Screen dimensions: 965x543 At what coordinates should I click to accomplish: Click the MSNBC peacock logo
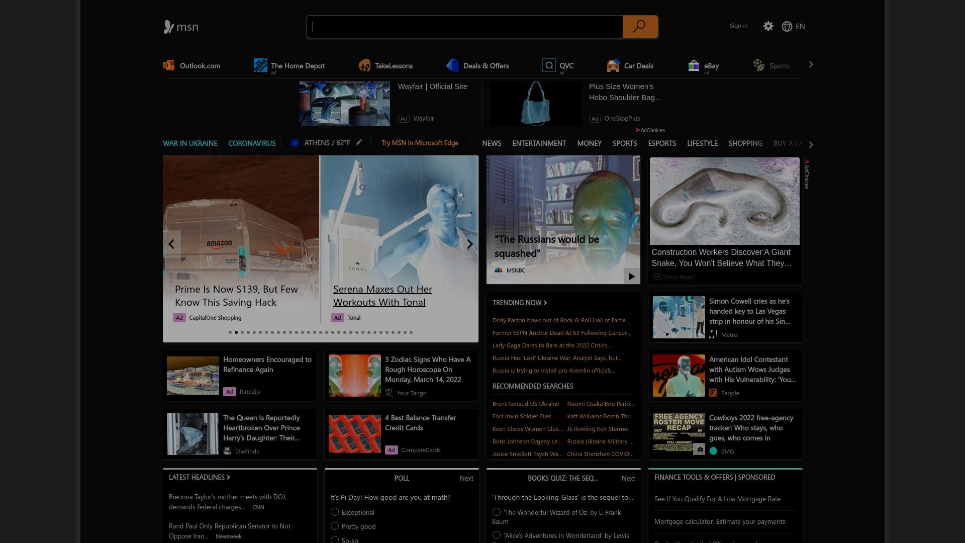[499, 270]
